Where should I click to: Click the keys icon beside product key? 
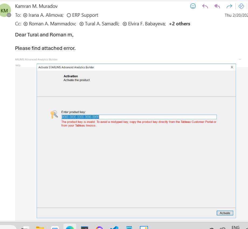click(54, 114)
